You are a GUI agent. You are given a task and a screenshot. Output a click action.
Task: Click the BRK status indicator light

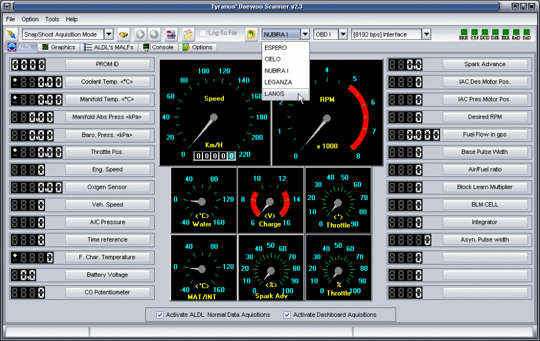[x=463, y=33]
